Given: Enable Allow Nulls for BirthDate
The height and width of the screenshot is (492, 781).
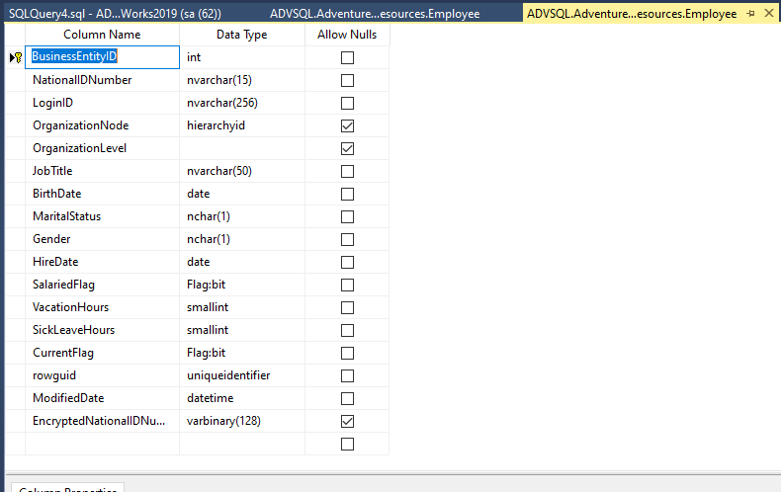Looking at the screenshot, I should pos(347,195).
